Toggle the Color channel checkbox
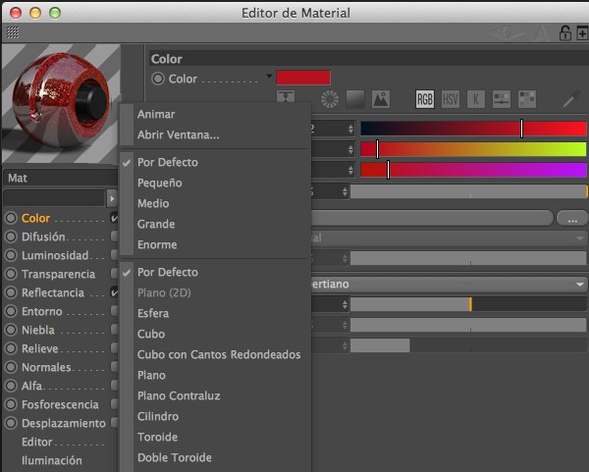Viewport: 589px width, 472px height. click(115, 218)
